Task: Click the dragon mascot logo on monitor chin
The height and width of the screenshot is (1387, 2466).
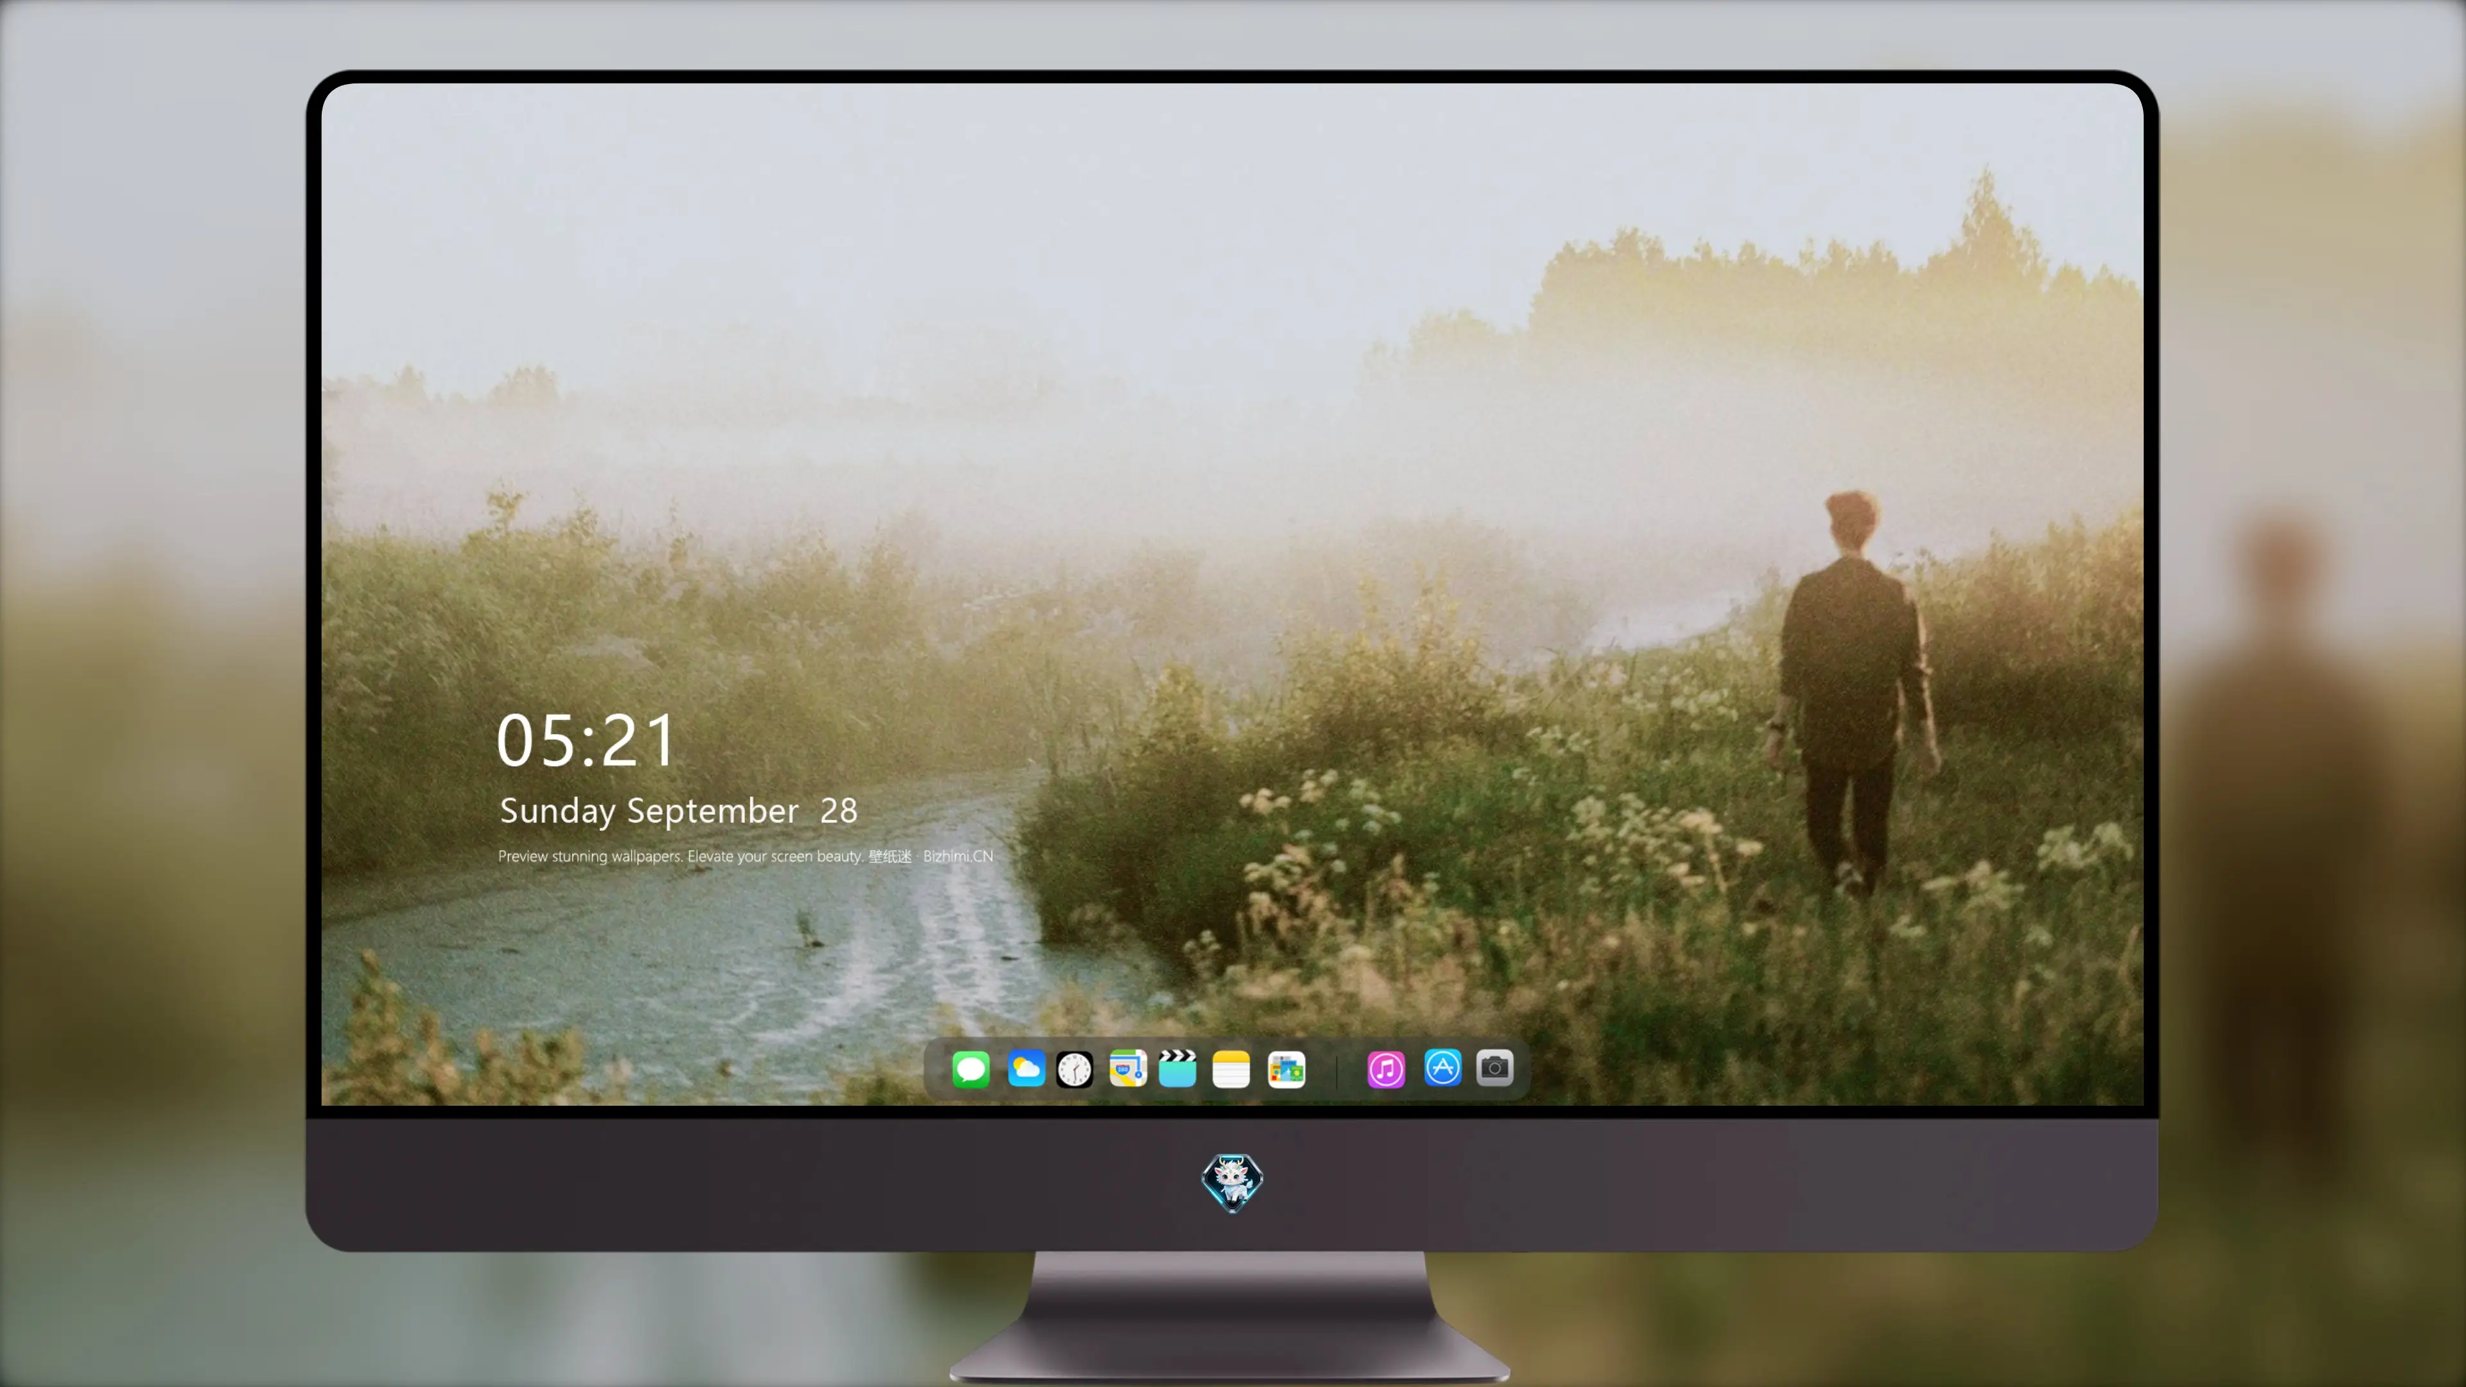Action: [1232, 1182]
